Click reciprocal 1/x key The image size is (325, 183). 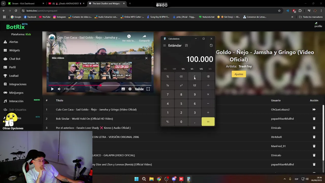click(168, 85)
